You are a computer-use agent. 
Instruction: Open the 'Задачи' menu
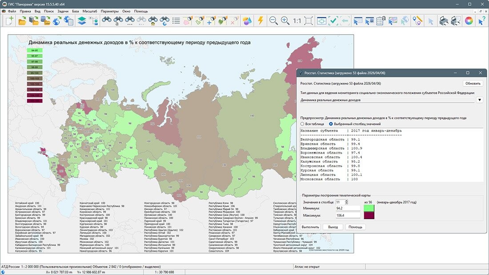pos(62,11)
